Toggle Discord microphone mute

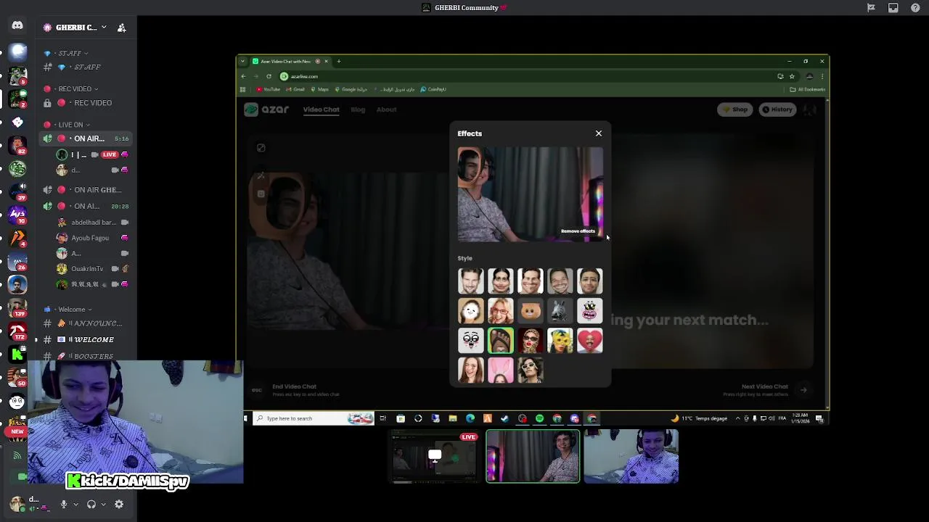[64, 504]
